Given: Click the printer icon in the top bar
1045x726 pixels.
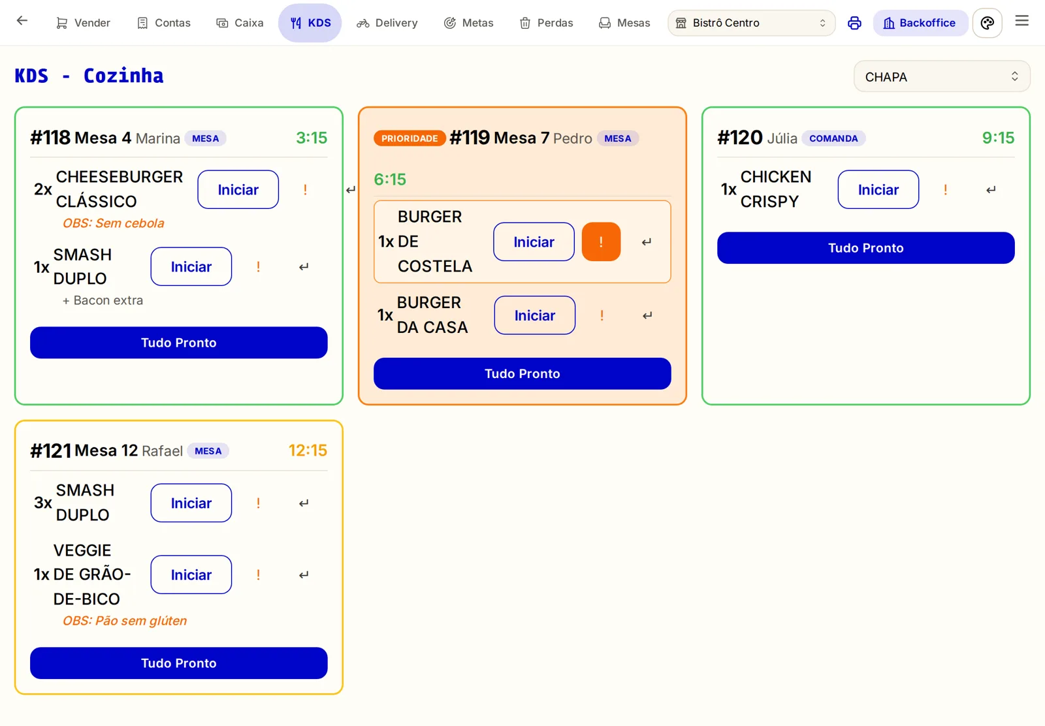Looking at the screenshot, I should point(854,24).
